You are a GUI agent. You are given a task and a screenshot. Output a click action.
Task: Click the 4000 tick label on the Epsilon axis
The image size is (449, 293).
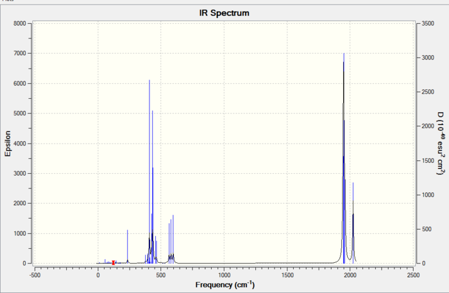[20, 144]
